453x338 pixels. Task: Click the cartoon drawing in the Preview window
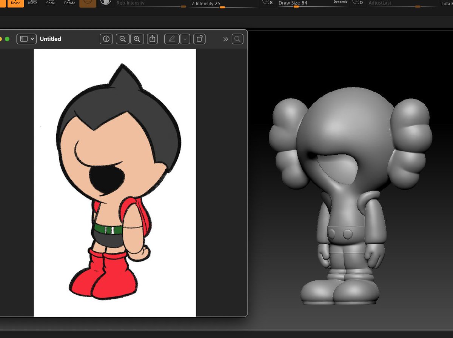pos(120,183)
